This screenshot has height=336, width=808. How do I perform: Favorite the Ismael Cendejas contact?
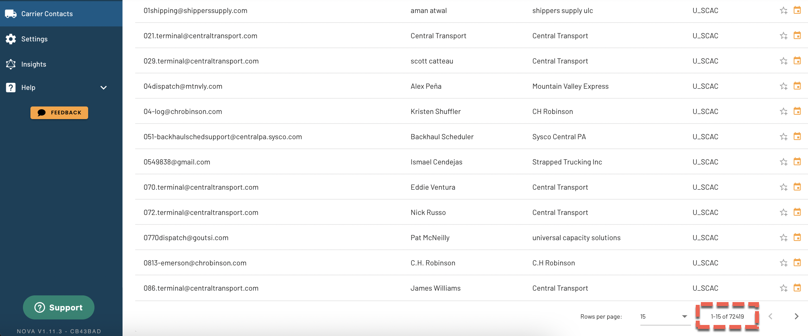pyautogui.click(x=783, y=162)
